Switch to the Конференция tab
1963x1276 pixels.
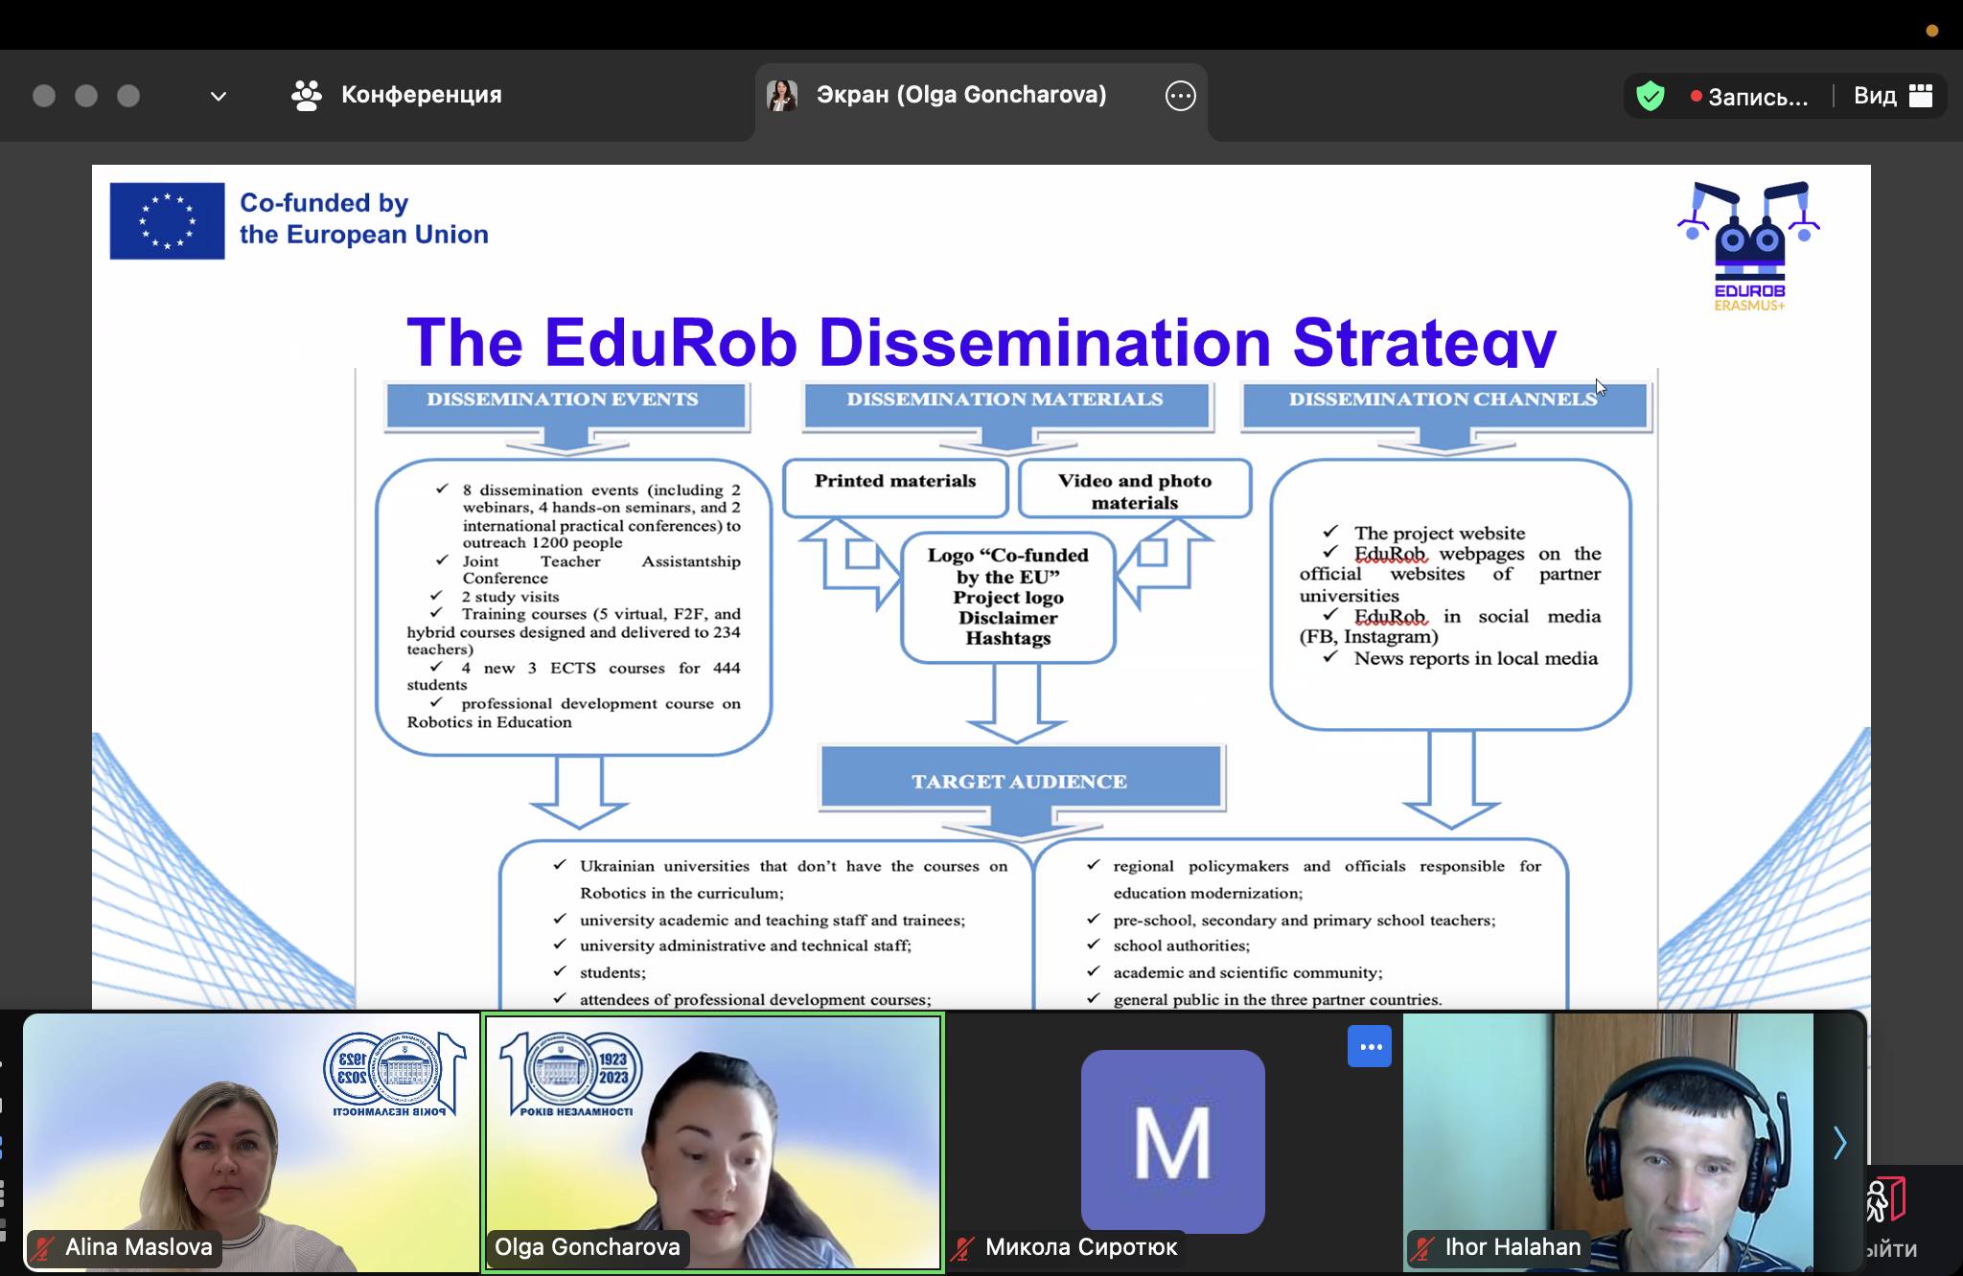coord(421,95)
